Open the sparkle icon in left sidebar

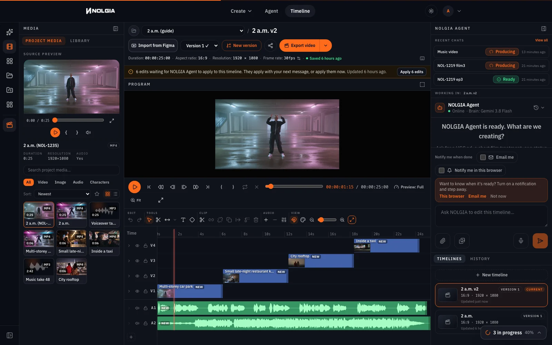point(10,32)
